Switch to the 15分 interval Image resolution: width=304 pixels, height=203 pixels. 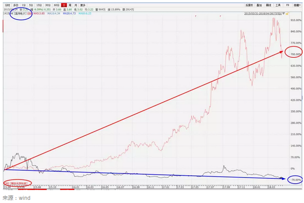pyautogui.click(x=40, y=5)
